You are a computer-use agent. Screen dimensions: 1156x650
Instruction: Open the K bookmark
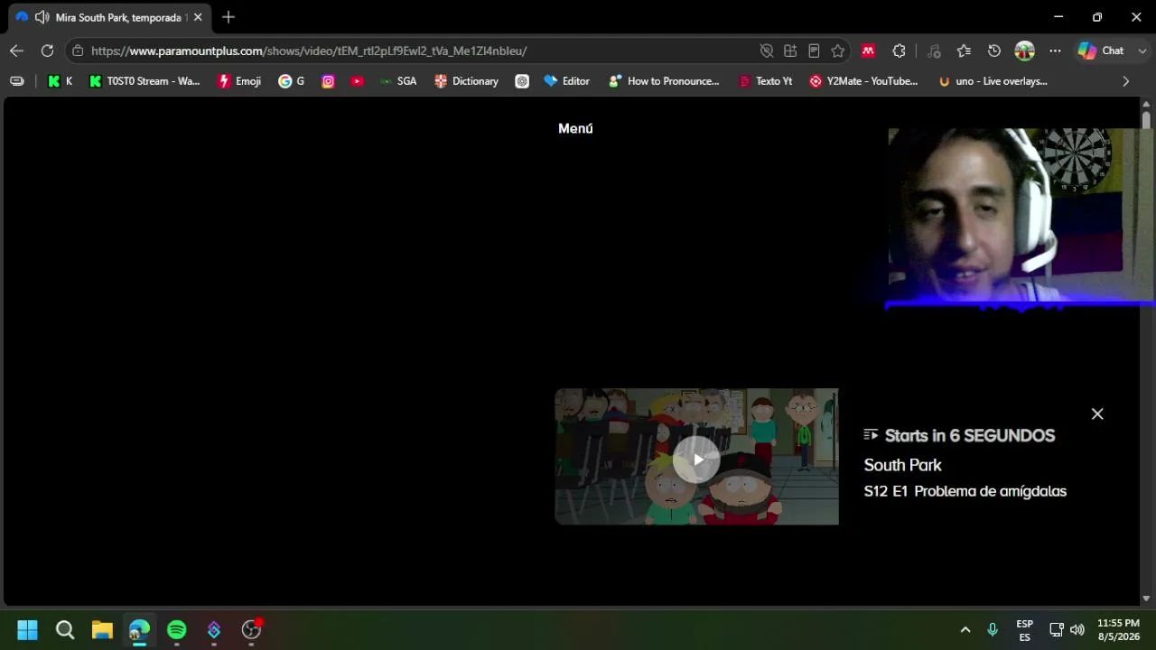[60, 81]
